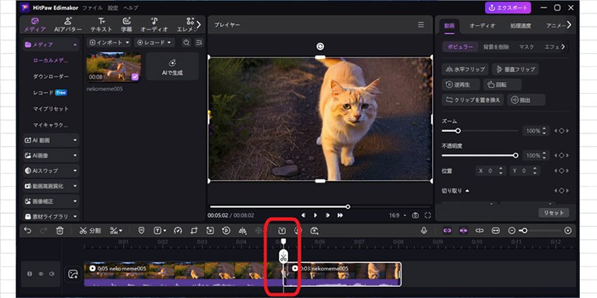Start voice recording with the microphone icon
This screenshot has width=597, height=298.
tap(424, 231)
